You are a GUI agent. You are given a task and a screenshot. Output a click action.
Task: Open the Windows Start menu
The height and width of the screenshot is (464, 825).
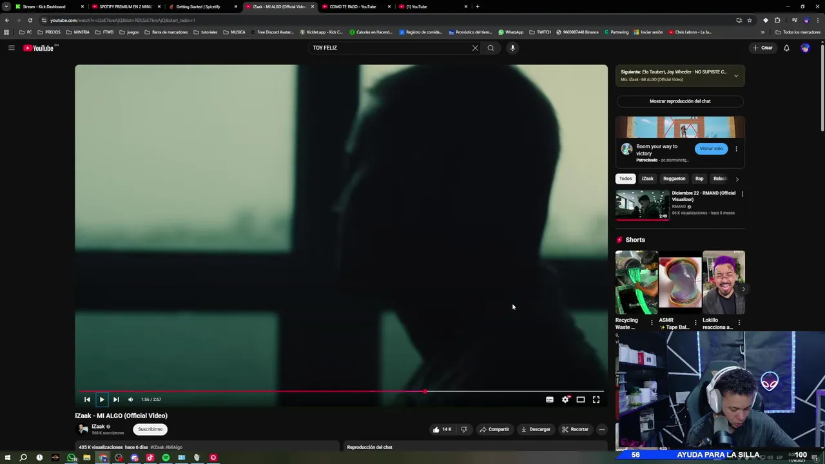8,458
